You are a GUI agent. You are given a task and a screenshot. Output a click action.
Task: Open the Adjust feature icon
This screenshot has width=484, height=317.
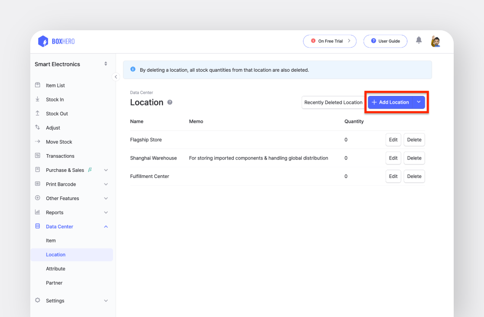[38, 127]
